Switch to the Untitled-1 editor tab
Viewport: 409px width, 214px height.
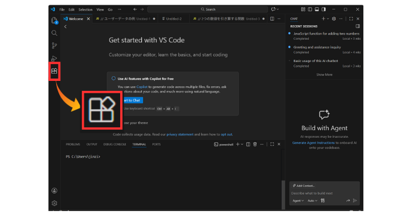(125, 19)
